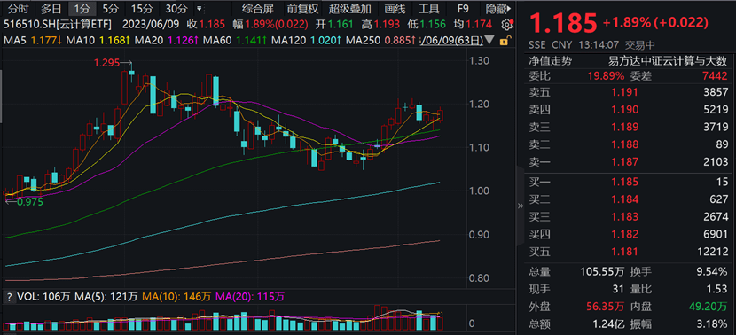Open the 工具 tools menu
The height and width of the screenshot is (335, 736).
[428, 9]
